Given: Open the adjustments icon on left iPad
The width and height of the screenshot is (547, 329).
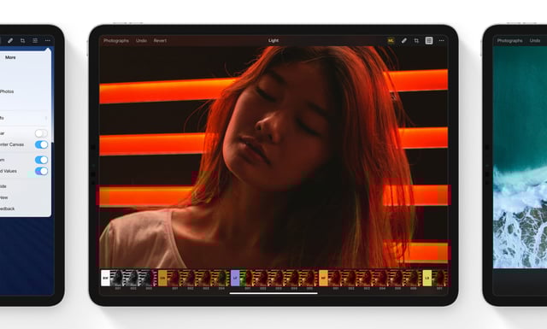Looking at the screenshot, I should point(35,40).
